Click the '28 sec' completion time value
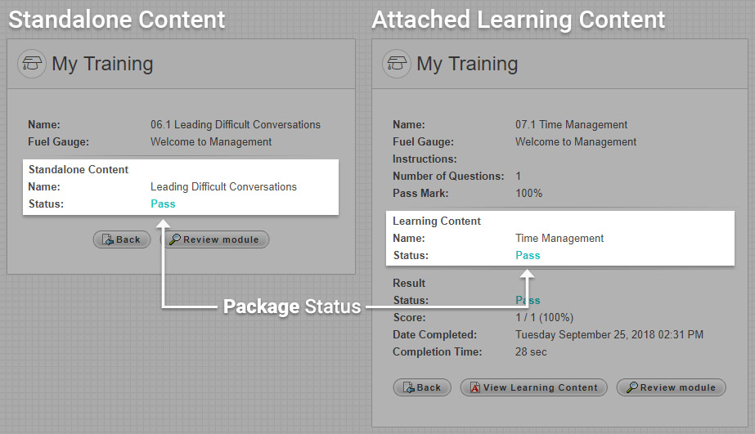 [531, 351]
